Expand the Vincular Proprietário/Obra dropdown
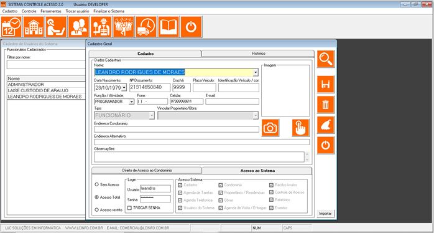 tap(256, 116)
